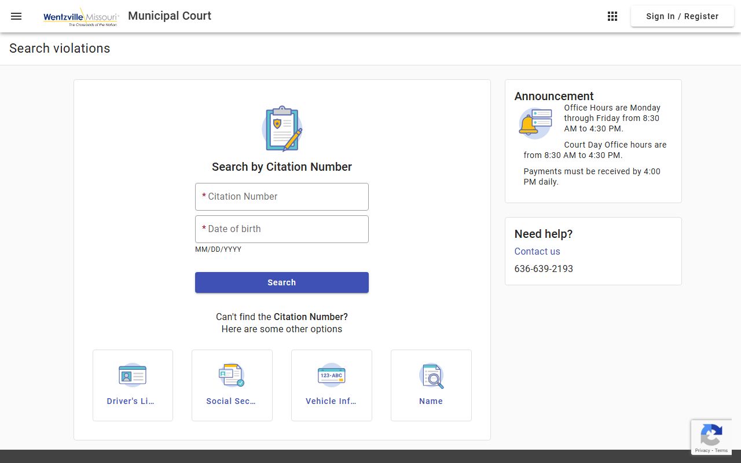Click the Municipal Court title
Screen dimensions: 741x463
170,16
